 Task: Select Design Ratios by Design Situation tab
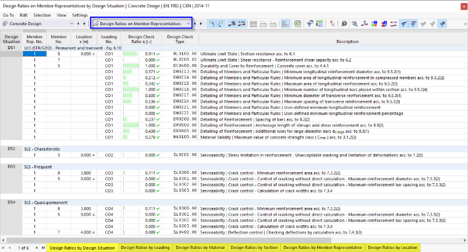[x=83, y=248]
